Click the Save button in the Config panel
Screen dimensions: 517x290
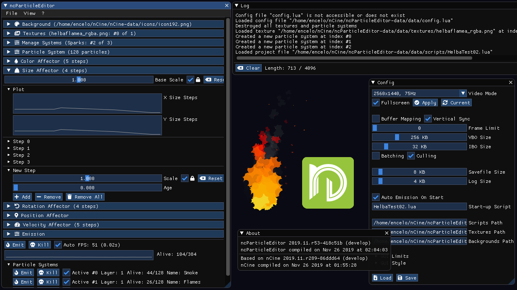[x=407, y=278]
